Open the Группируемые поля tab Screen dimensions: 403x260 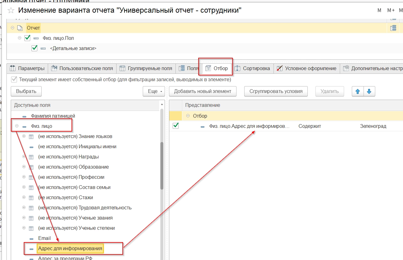point(146,68)
